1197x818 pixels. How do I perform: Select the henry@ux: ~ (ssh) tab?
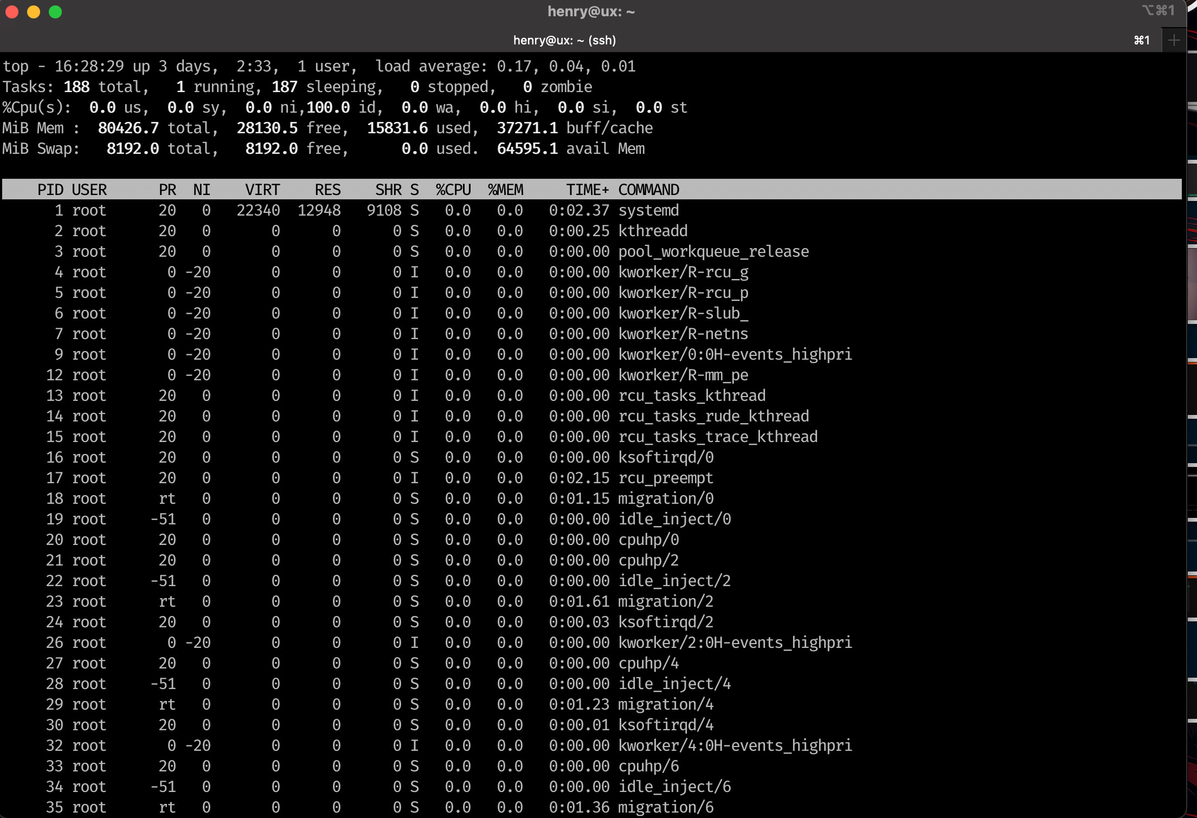[564, 40]
